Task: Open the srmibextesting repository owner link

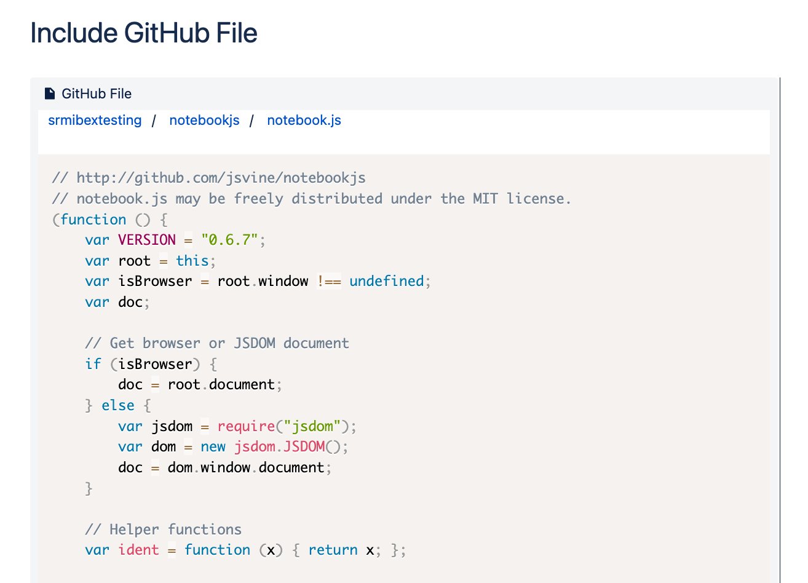Action: pos(95,121)
